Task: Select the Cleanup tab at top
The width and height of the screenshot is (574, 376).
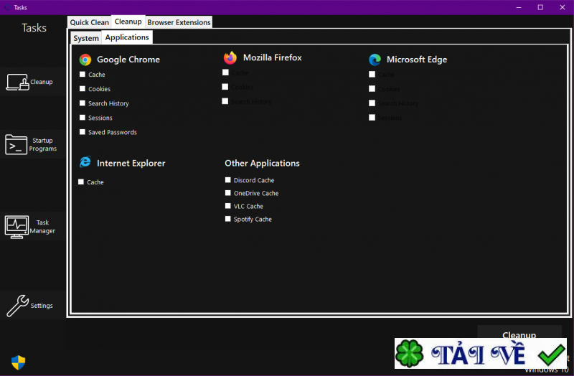Action: (x=128, y=22)
